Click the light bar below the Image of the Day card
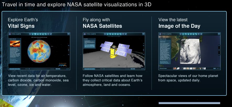The width and height of the screenshot is (232, 107). (x=189, y=103)
